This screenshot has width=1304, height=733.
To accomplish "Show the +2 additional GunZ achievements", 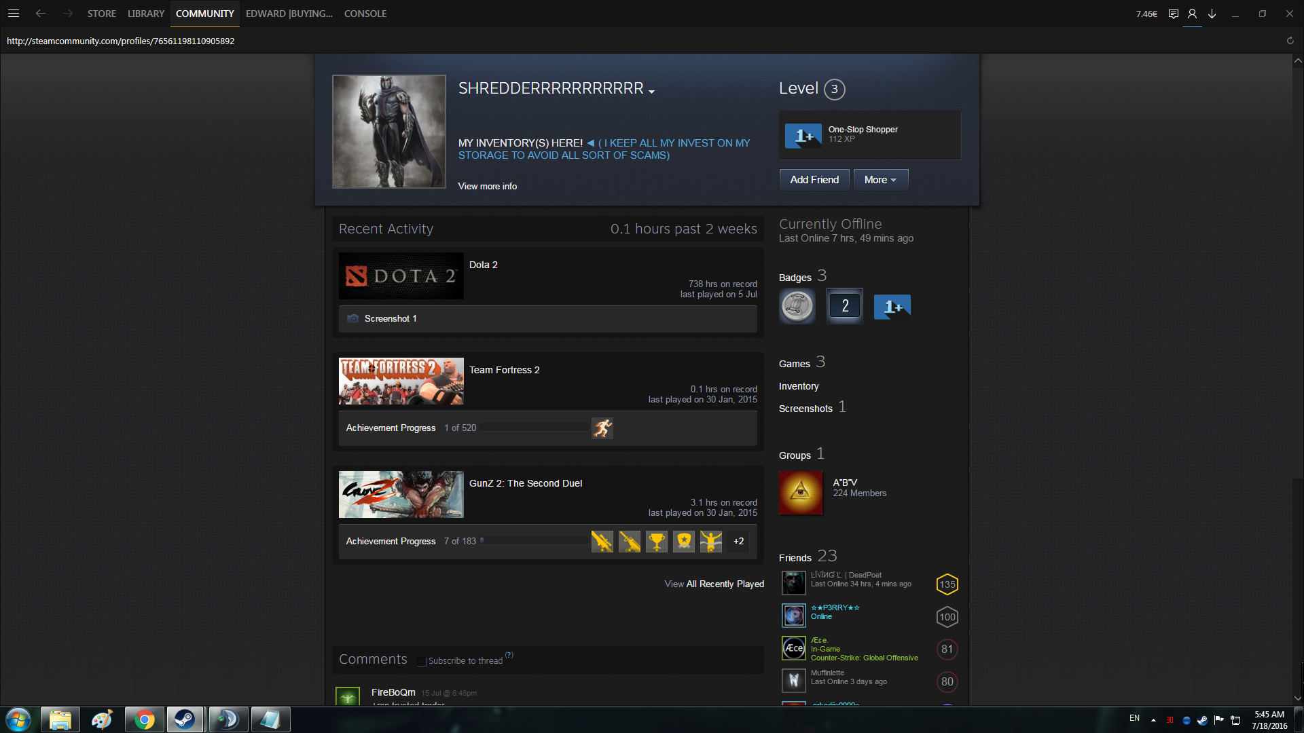I will point(738,542).
